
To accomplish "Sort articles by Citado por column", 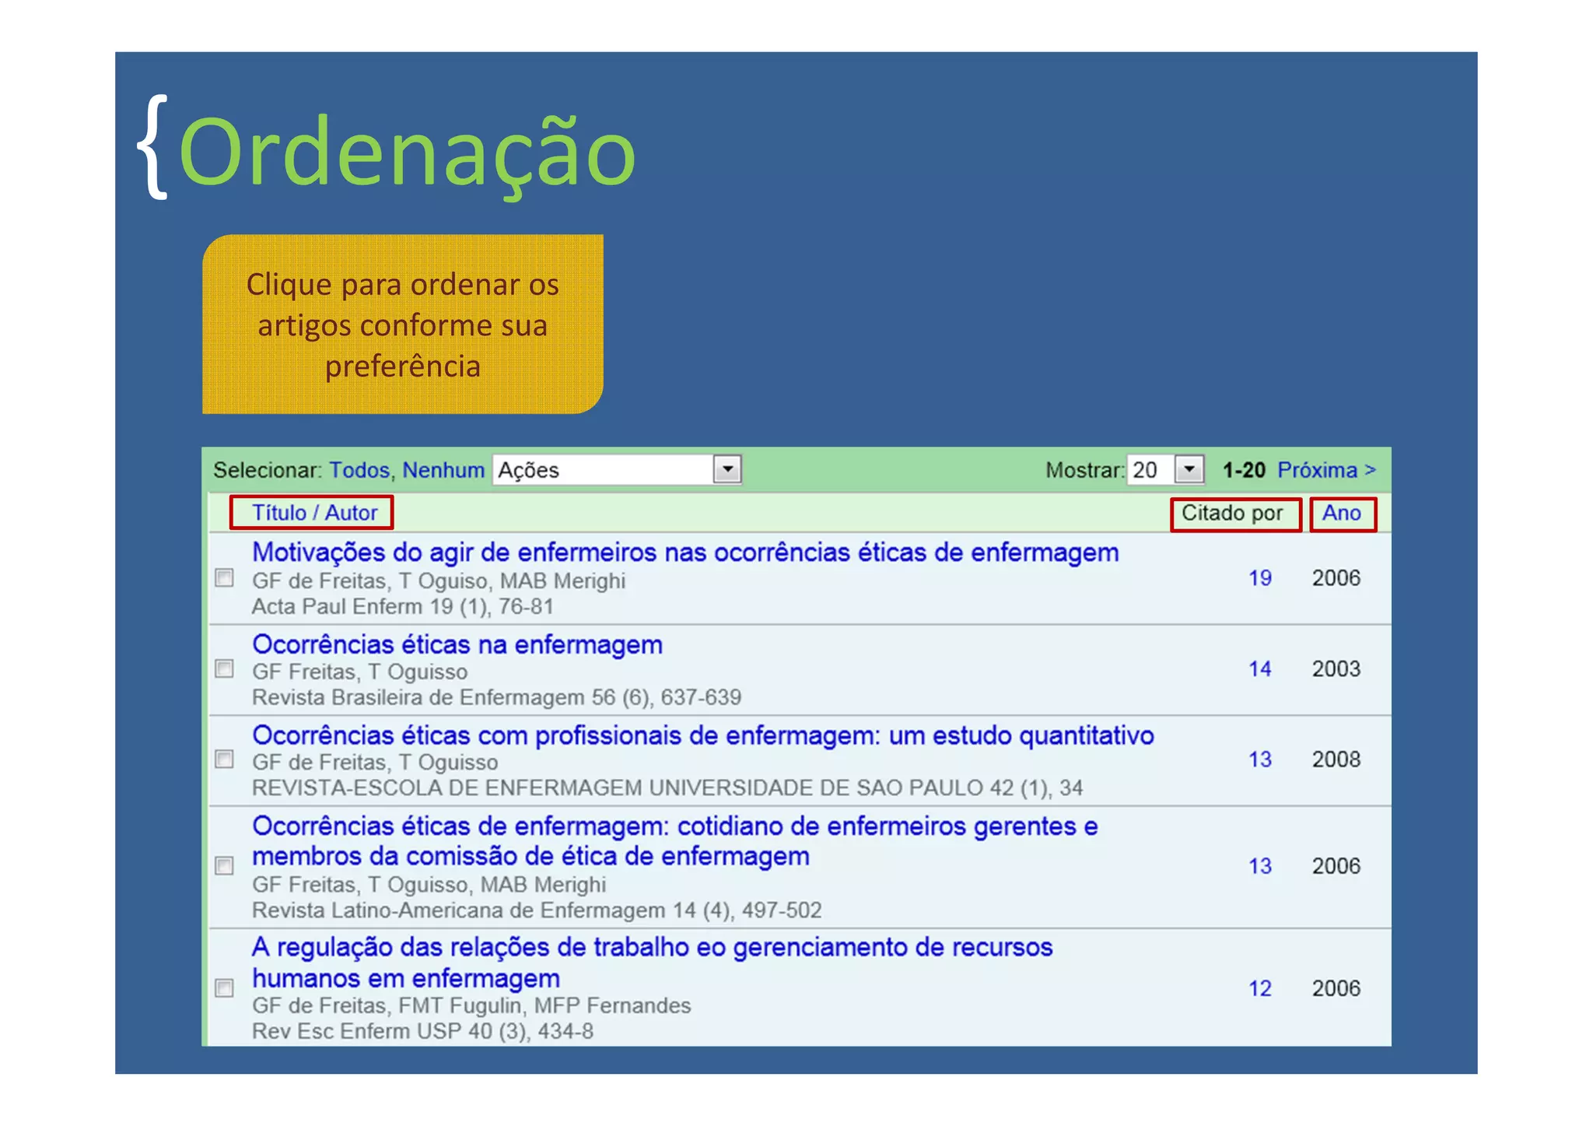I will [1232, 513].
